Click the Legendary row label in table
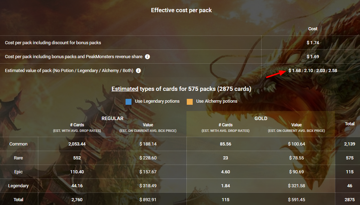The image size is (360, 205). pos(18,186)
